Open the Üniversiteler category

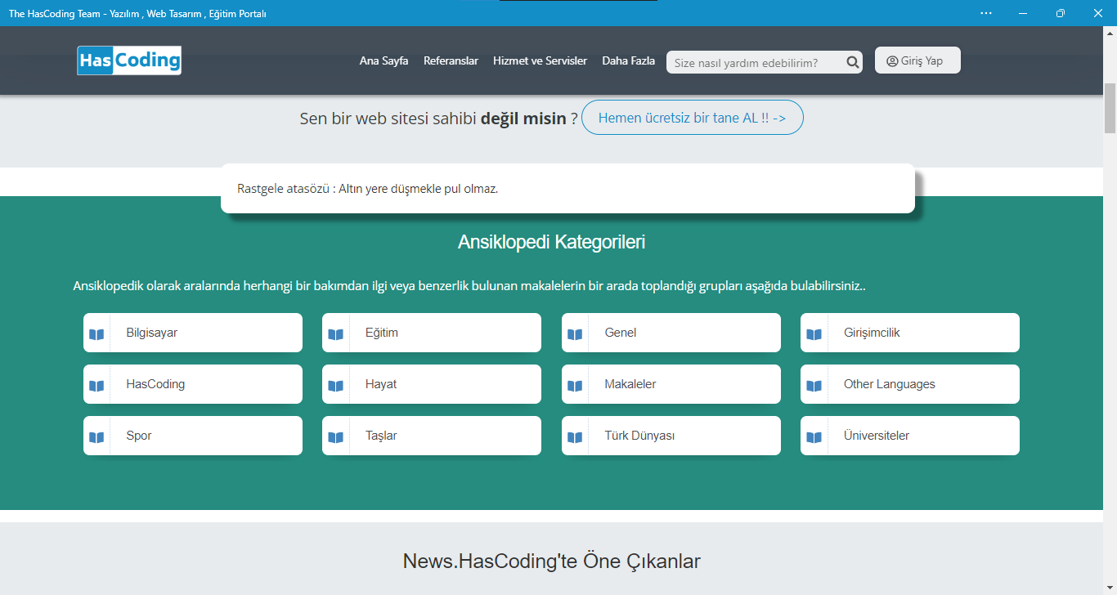[910, 436]
